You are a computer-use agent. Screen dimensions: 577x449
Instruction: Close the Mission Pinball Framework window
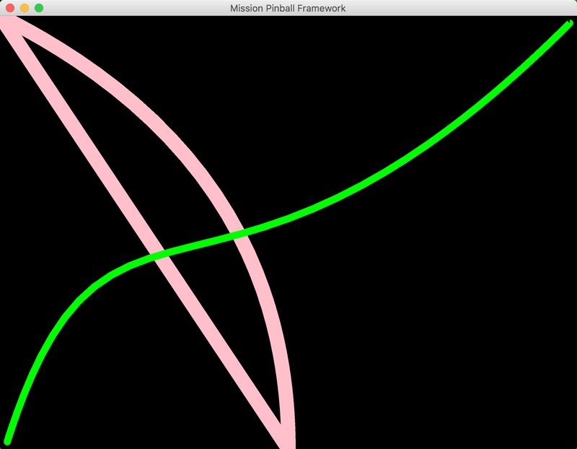(10, 8)
